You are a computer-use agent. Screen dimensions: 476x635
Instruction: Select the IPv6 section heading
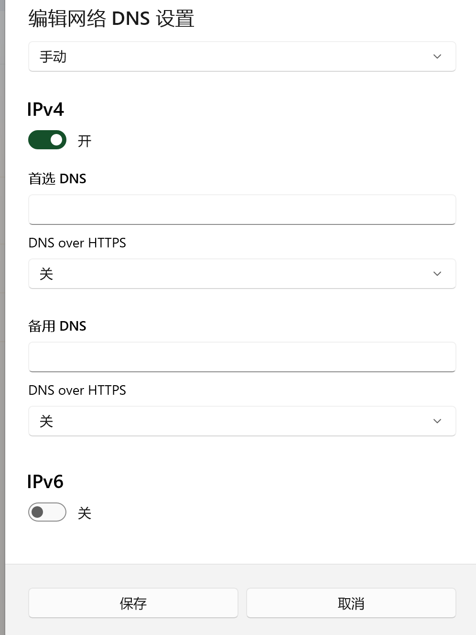(45, 482)
